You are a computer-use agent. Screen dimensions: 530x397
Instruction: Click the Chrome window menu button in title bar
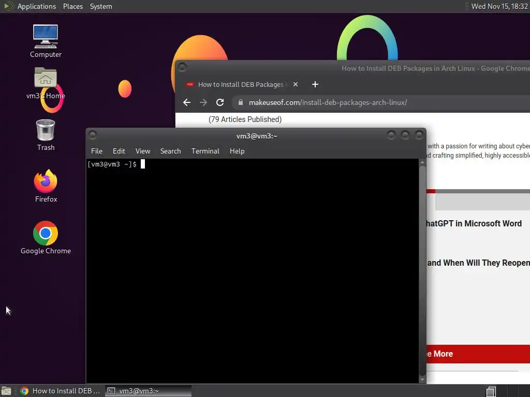[182, 67]
